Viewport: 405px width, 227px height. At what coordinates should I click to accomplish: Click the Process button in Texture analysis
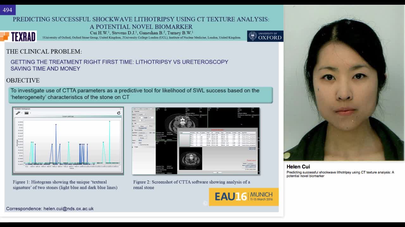tap(143, 138)
